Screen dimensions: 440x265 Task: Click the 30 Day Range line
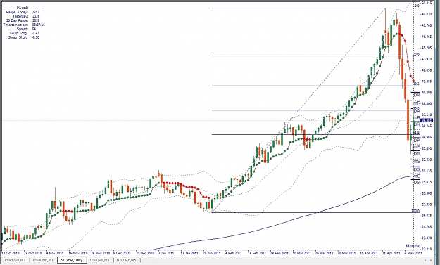pyautogui.click(x=24, y=20)
